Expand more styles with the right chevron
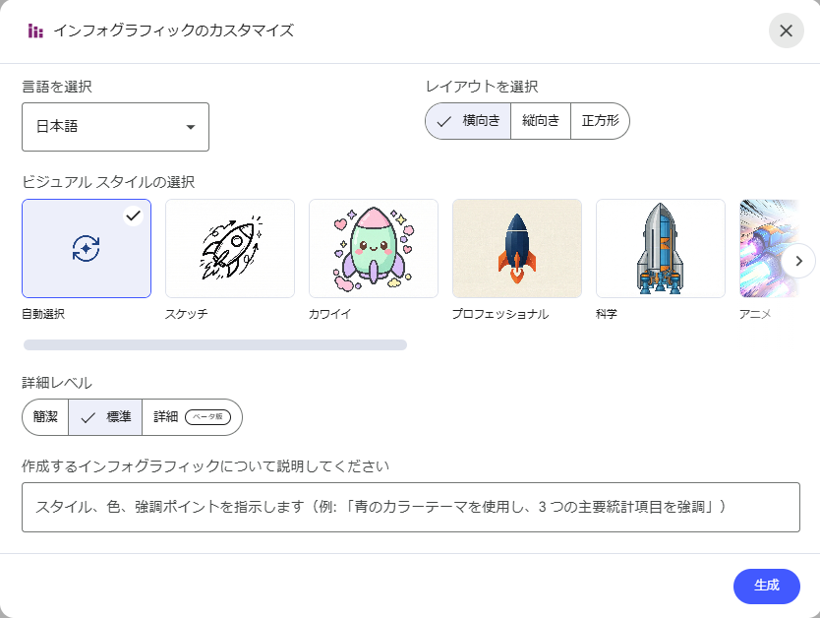The image size is (820, 618). (x=799, y=261)
